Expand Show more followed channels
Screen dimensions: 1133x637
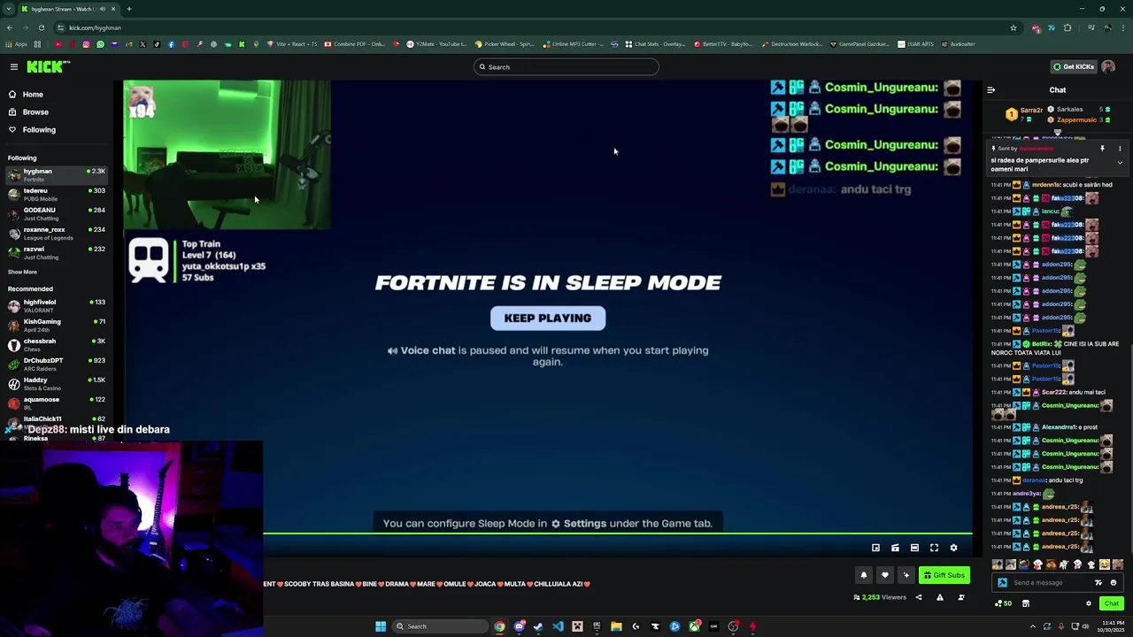click(22, 272)
